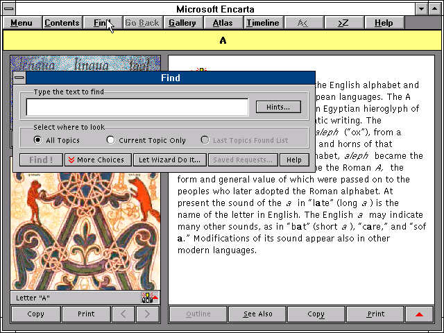Open the Atlas section

[x=223, y=23]
